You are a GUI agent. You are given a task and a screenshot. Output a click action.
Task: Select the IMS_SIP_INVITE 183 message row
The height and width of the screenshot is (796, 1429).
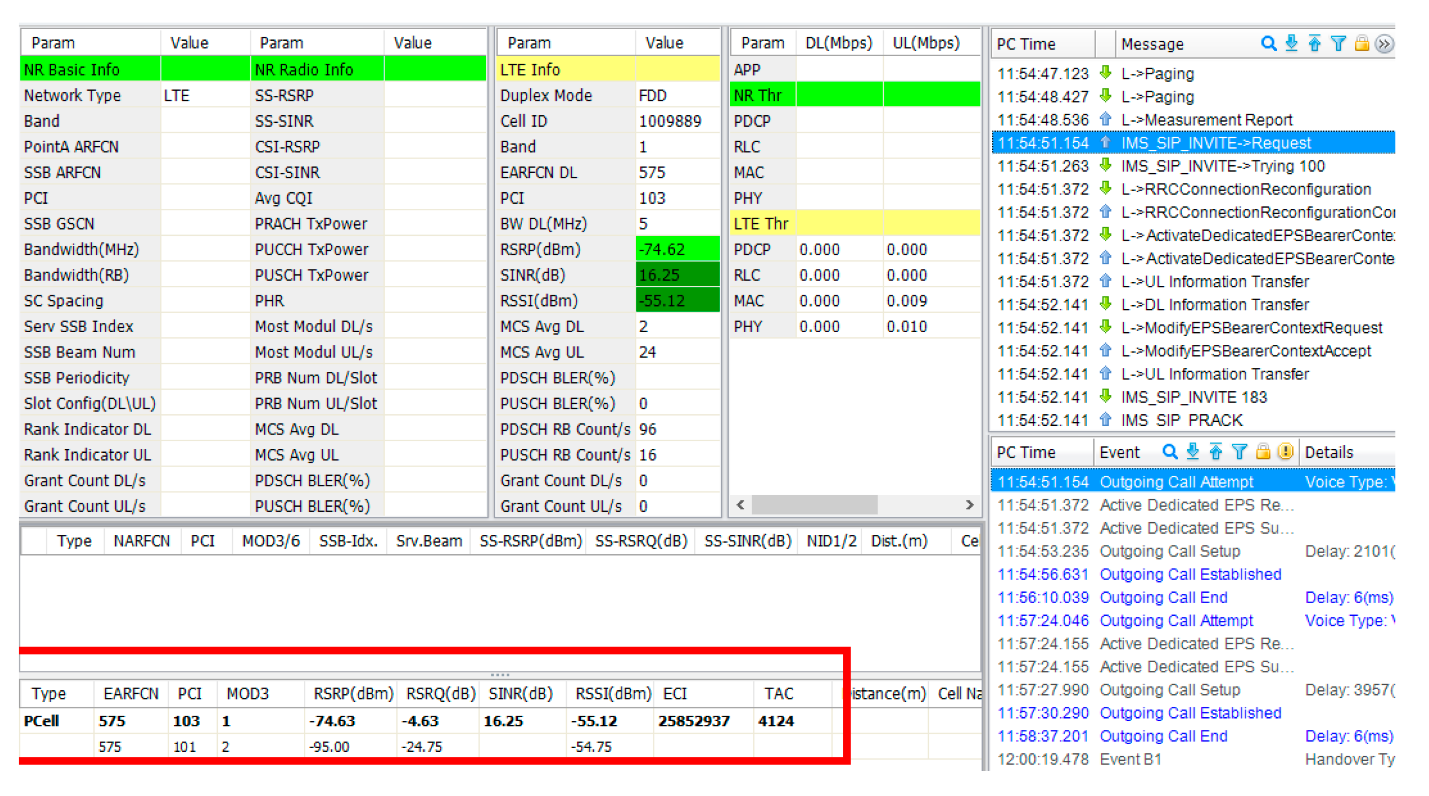[x=1194, y=397]
